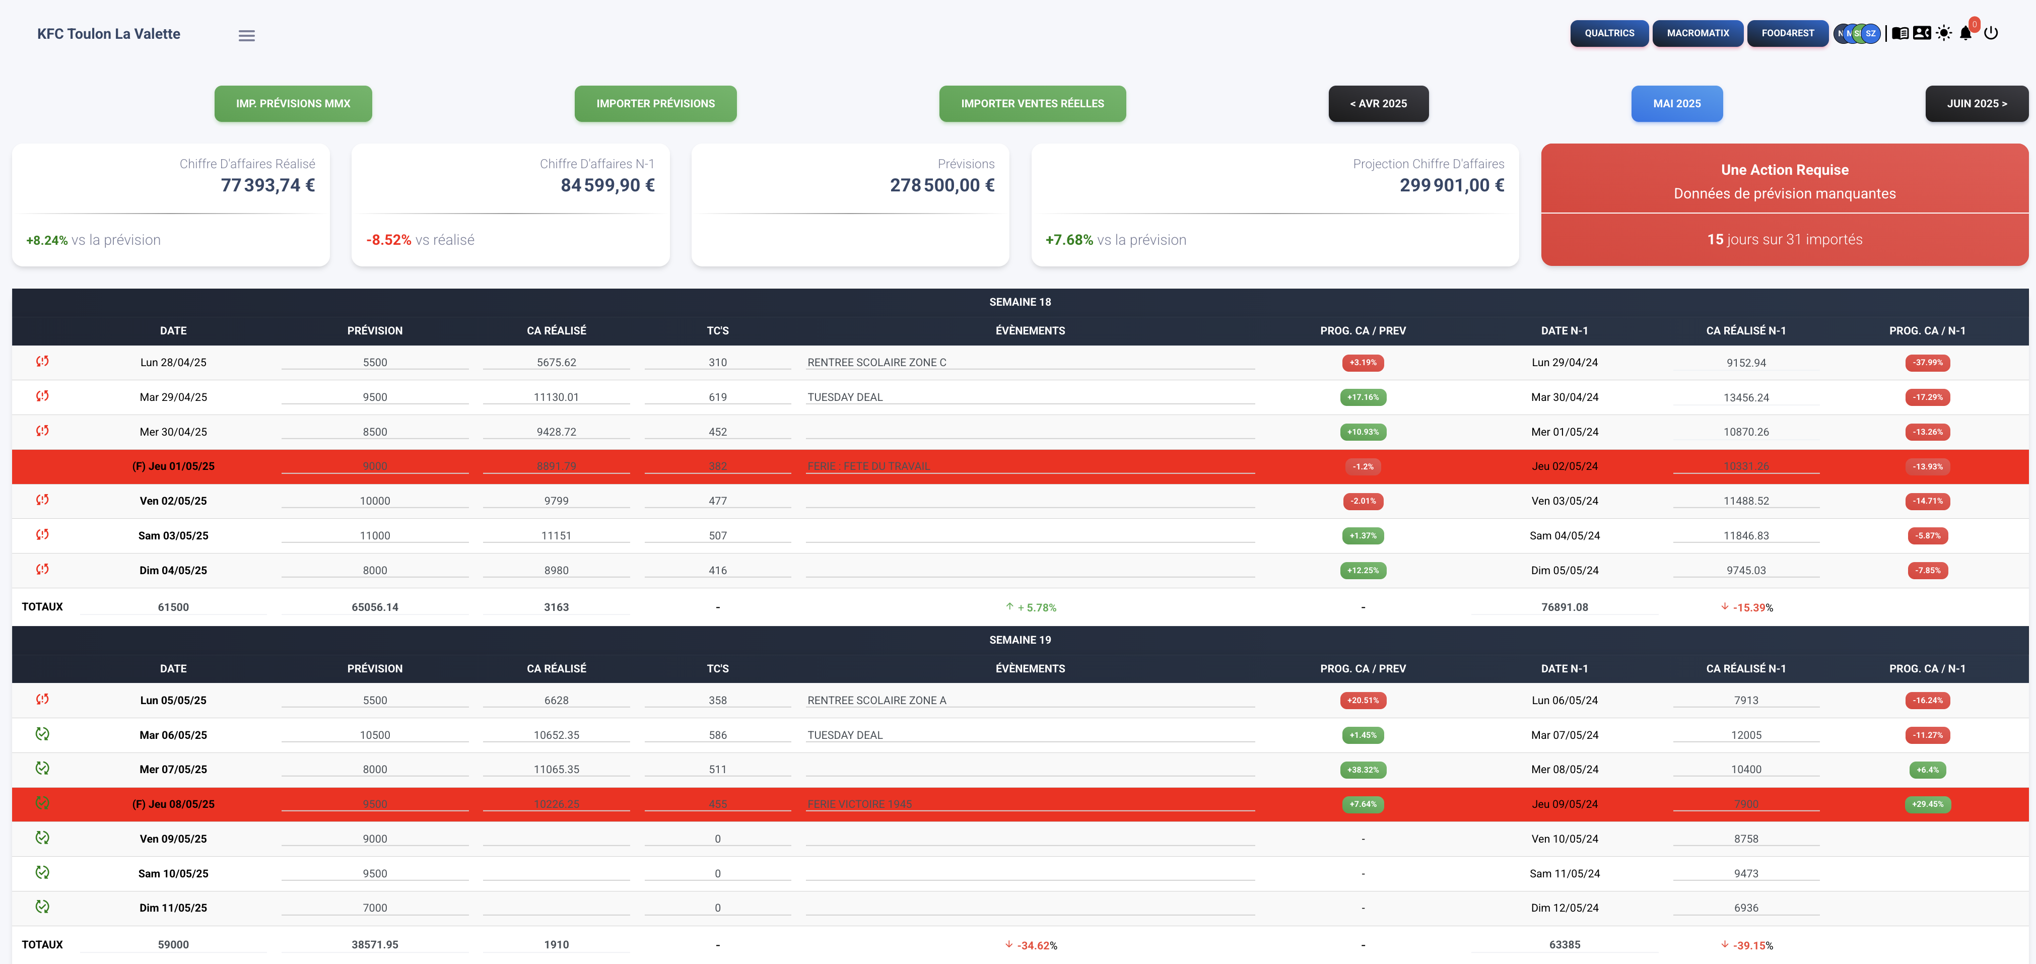Click the 299 901,00 € projection value
Viewport: 2036px width, 964px height.
(1452, 185)
